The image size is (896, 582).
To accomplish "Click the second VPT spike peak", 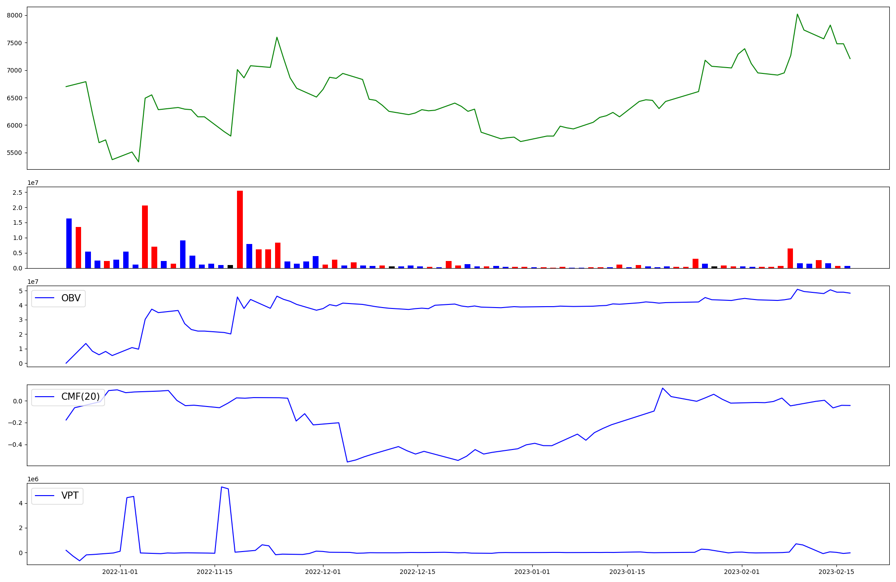I will click(222, 487).
